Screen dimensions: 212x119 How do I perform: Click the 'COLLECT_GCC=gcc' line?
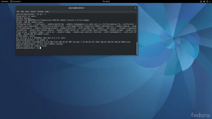pyautogui.click(x=23, y=18)
